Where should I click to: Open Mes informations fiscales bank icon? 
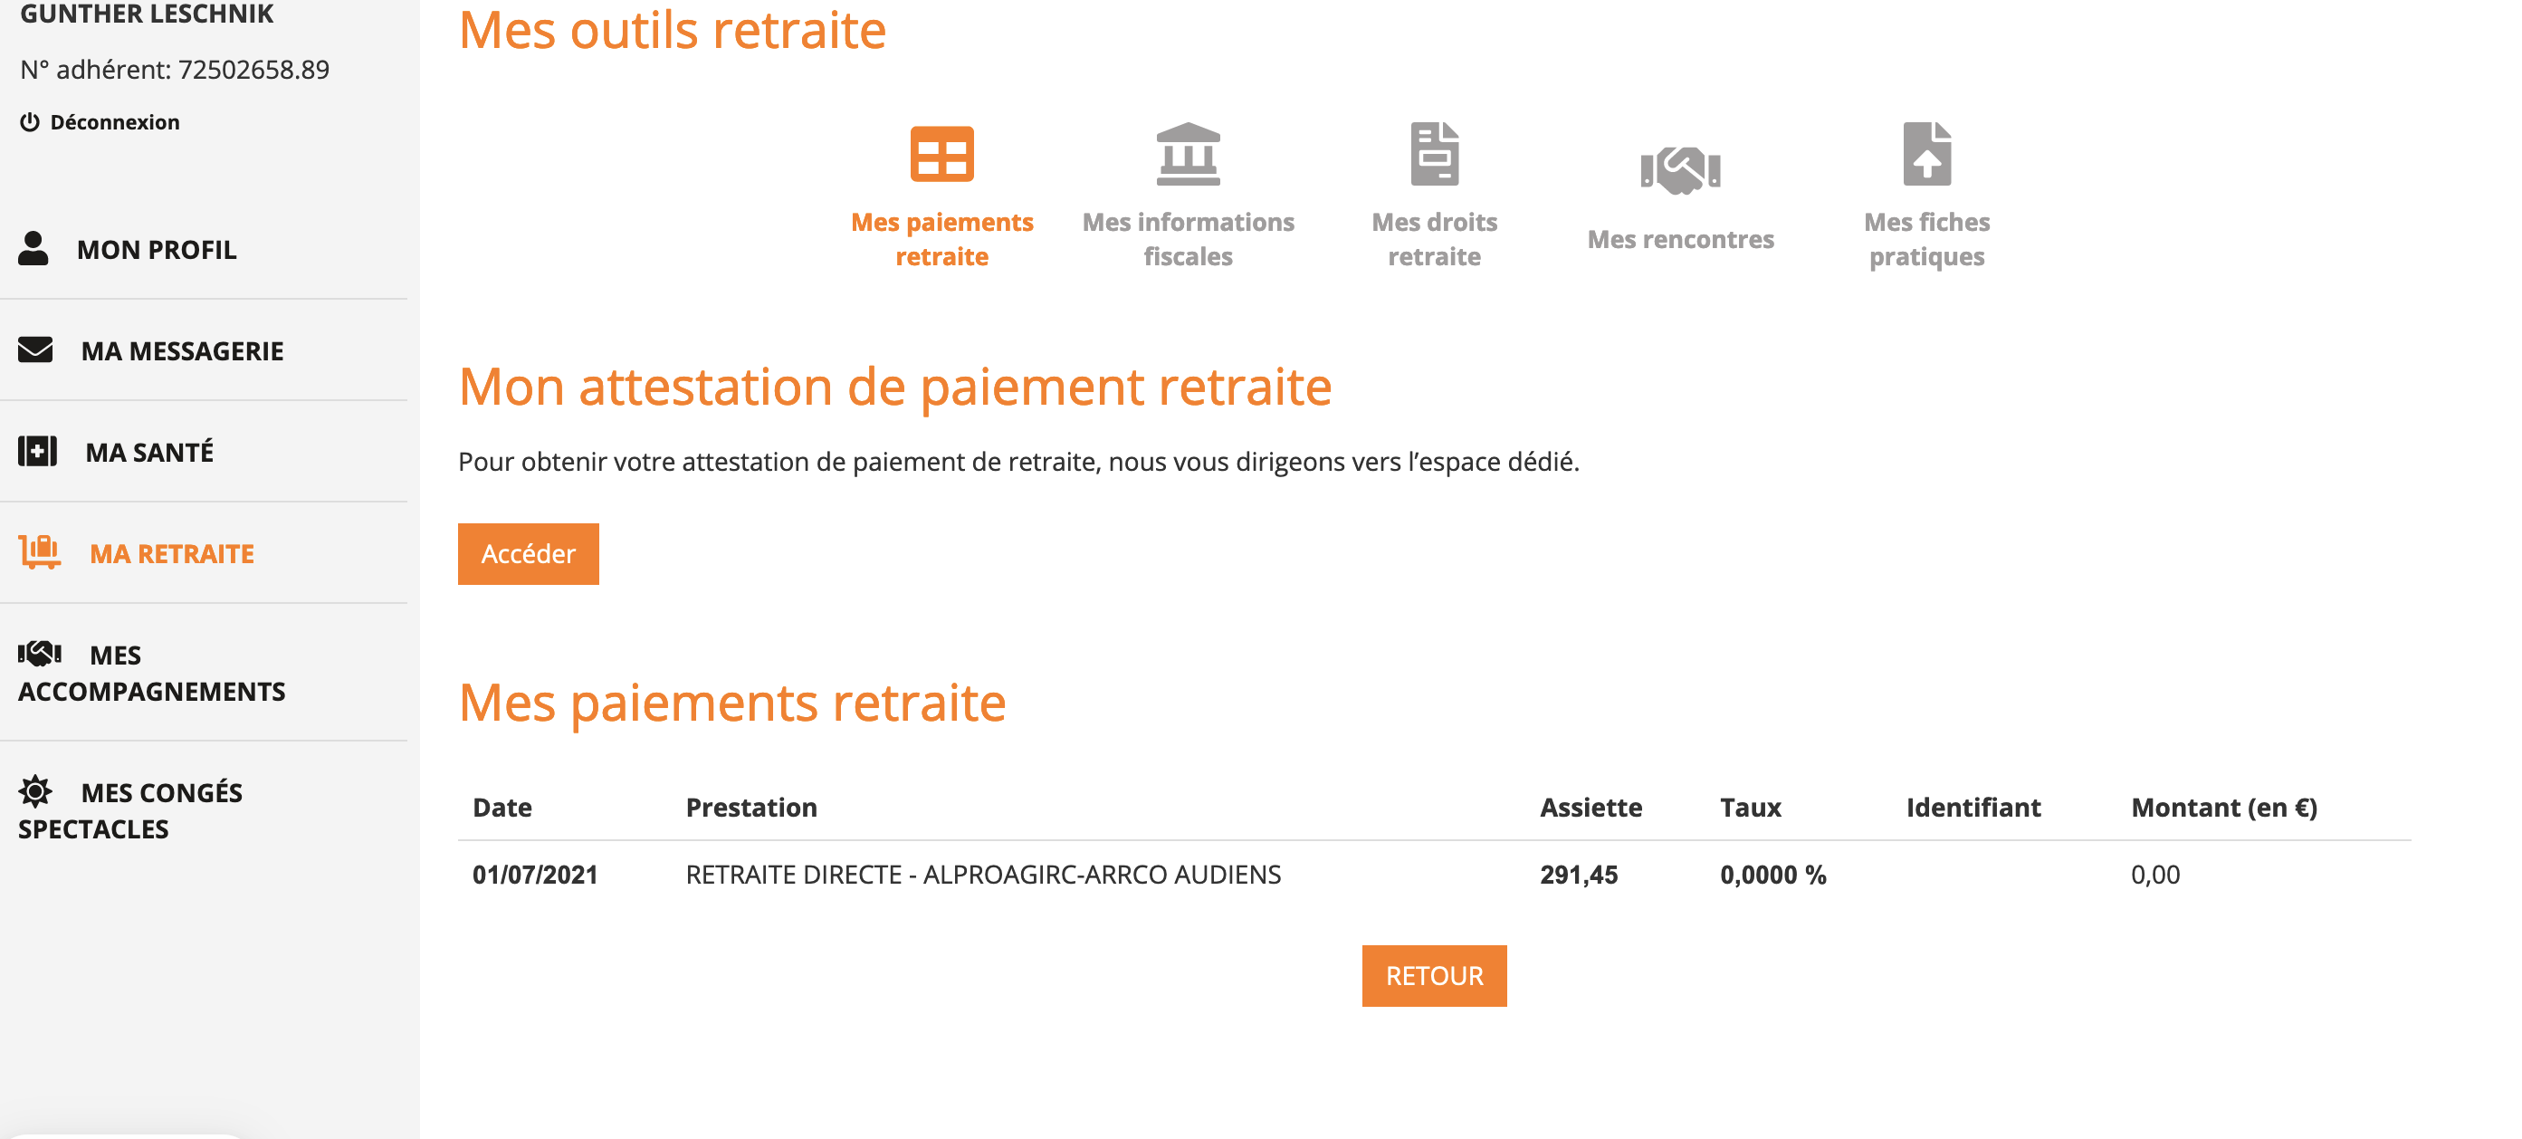point(1188,154)
